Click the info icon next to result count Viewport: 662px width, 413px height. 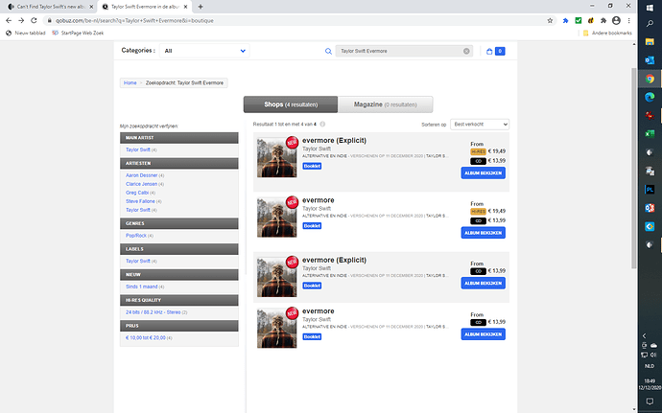pos(322,124)
